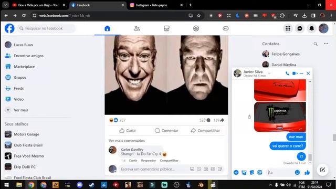Open the emoji picker in chat field
This screenshot has width=336, height=189.
(297, 172)
